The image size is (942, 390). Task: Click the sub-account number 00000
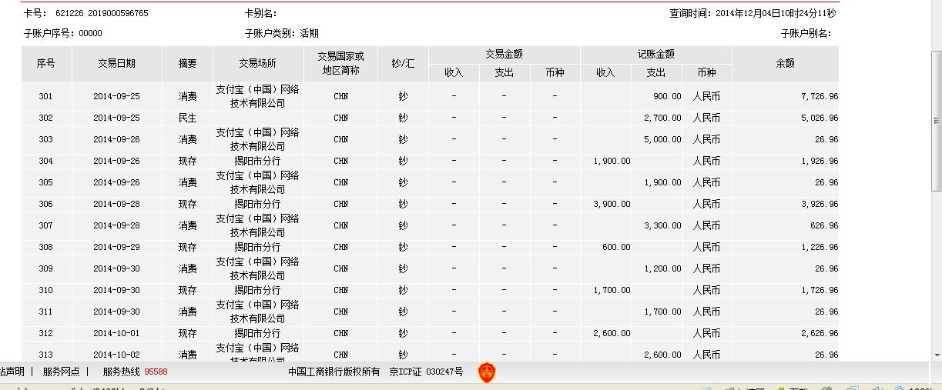pyautogui.click(x=90, y=34)
